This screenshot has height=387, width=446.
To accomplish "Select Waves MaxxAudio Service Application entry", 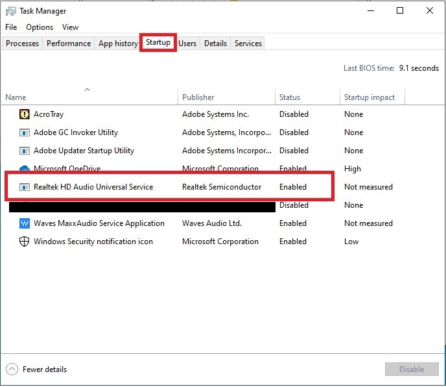I will [x=99, y=223].
